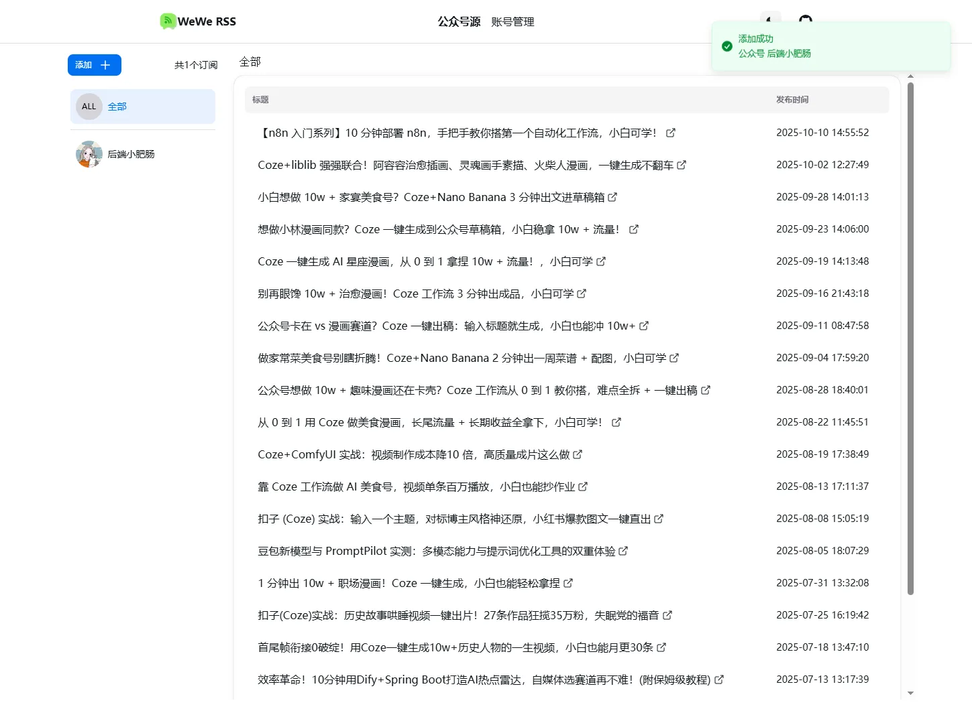Screen dimensions: 972x715
Task: Open external link icon for 家宴美食号 article
Action: (612, 197)
